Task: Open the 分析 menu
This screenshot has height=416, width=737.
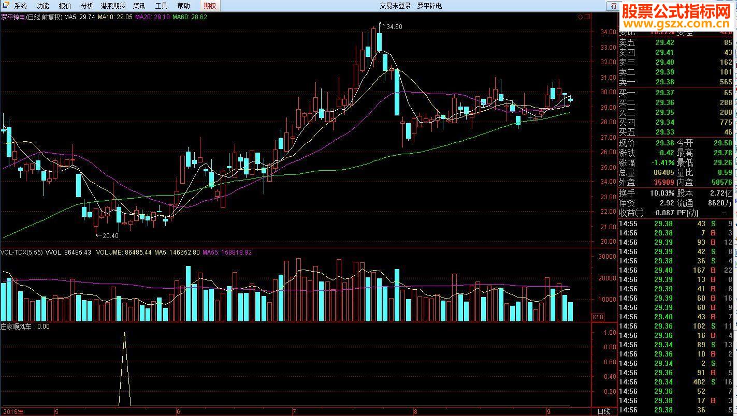Action: pos(88,6)
